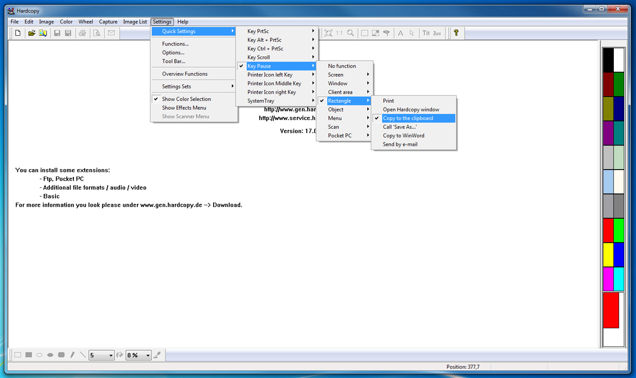Click the folder with magnifier browse icon
Screen dimensions: 636x378
[42, 33]
